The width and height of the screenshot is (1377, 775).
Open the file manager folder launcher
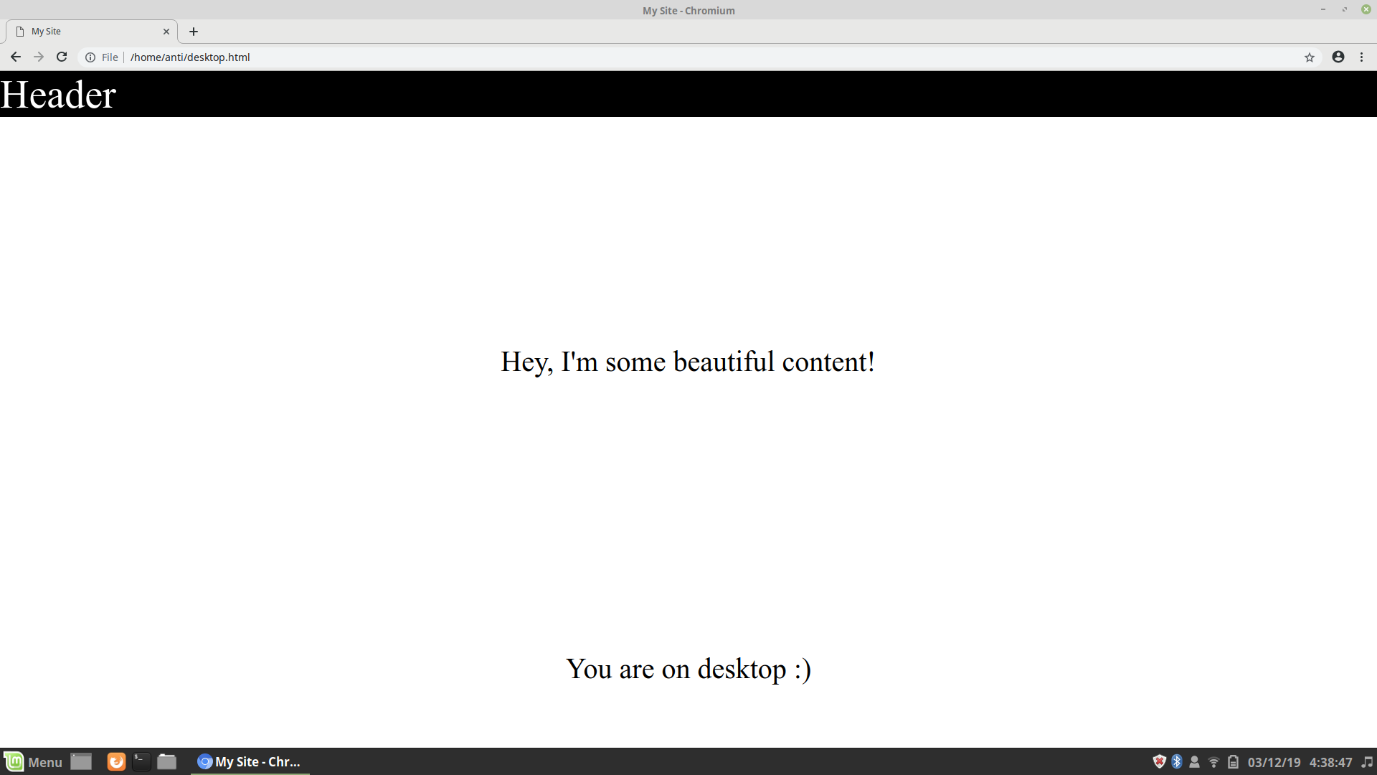(167, 762)
